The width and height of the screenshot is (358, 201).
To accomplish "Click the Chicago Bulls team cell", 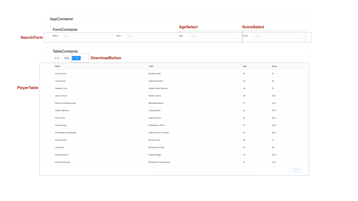I will [x=194, y=110].
